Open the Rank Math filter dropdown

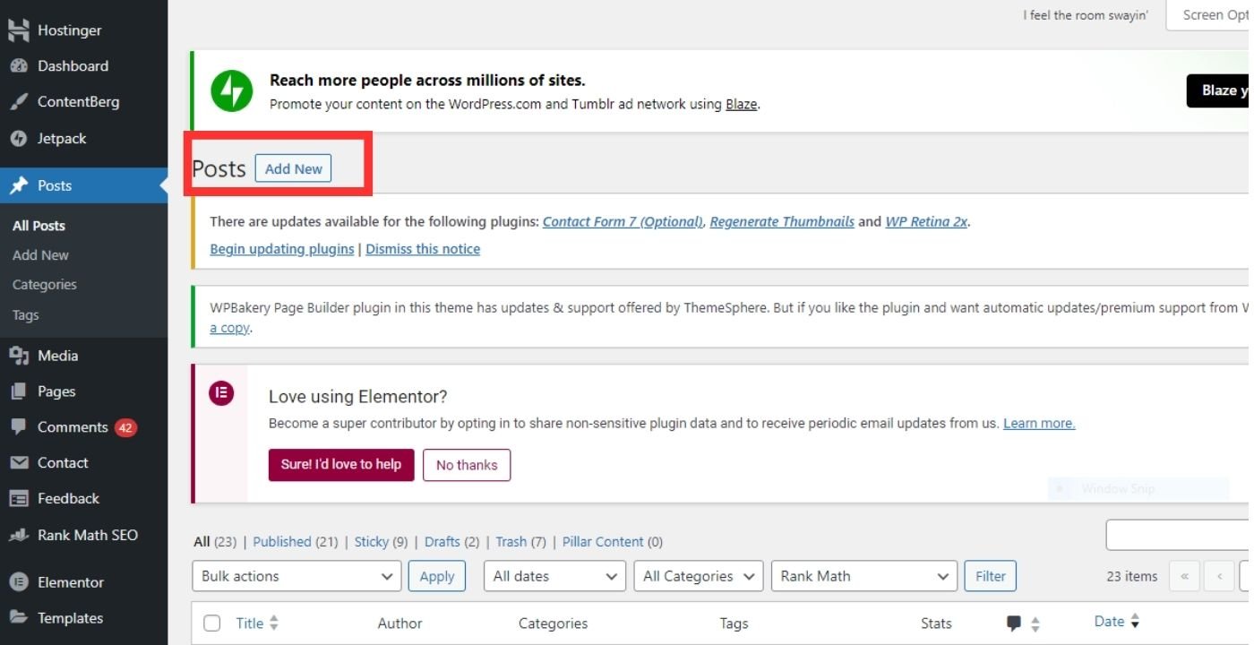[863, 576]
